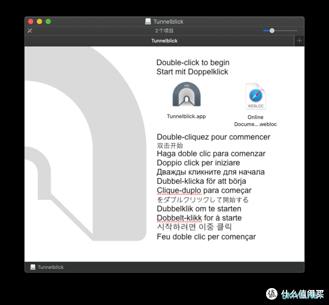This screenshot has width=329, height=305.
Task: Minimize the window with the yellow button
Action: pos(40,21)
